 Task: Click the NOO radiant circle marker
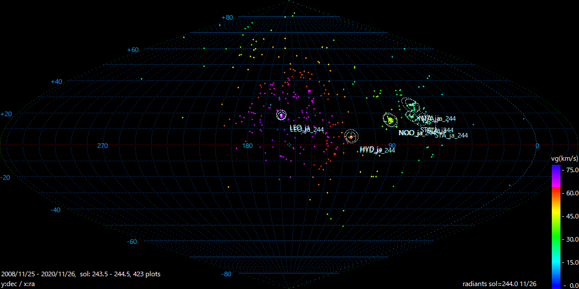[x=390, y=120]
